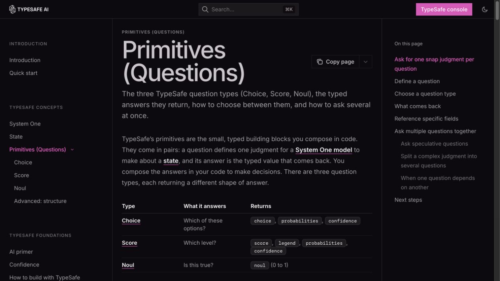This screenshot has height=281, width=500.
Task: Open the TypeSafe console
Action: (444, 9)
